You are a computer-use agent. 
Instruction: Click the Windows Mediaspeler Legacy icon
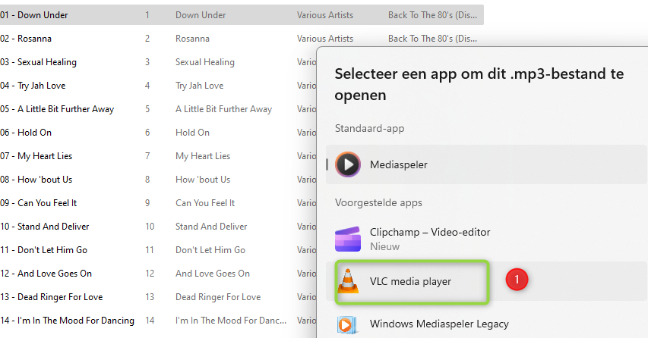point(346,324)
